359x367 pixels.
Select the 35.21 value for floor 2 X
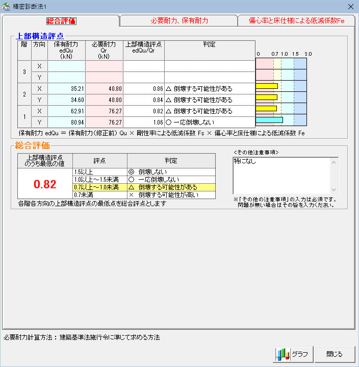click(67, 89)
